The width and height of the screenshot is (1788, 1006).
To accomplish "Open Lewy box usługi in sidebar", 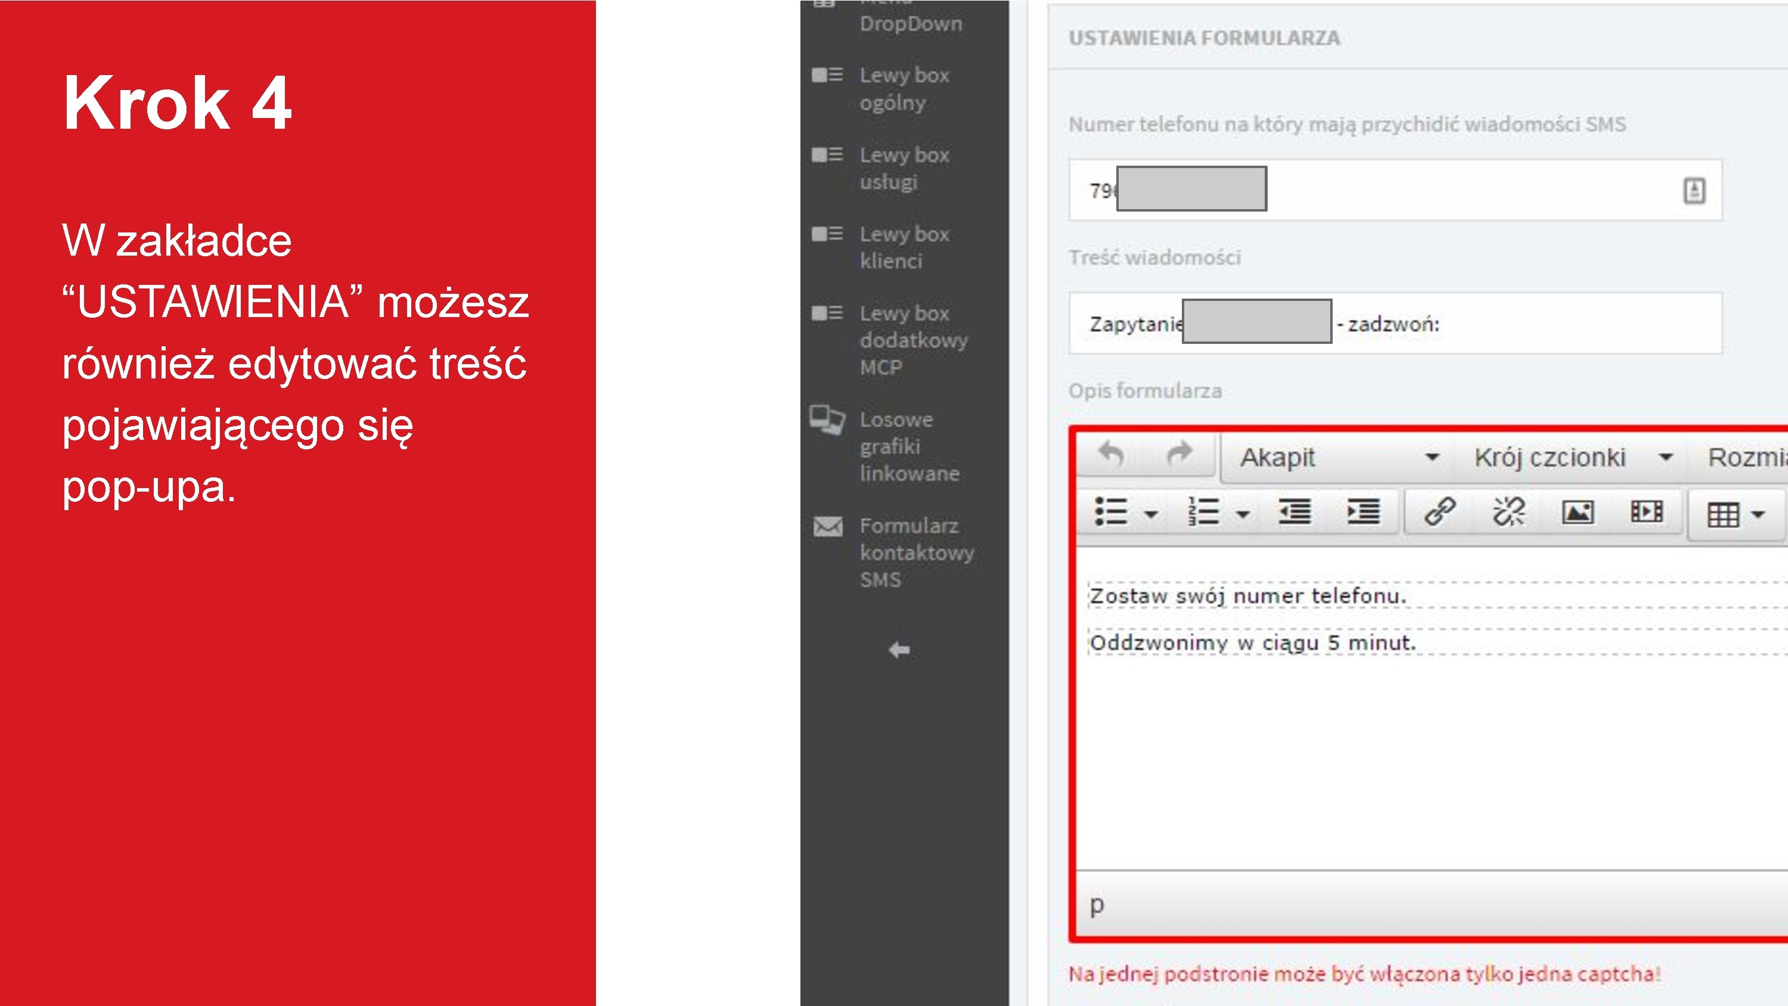I will tap(904, 168).
